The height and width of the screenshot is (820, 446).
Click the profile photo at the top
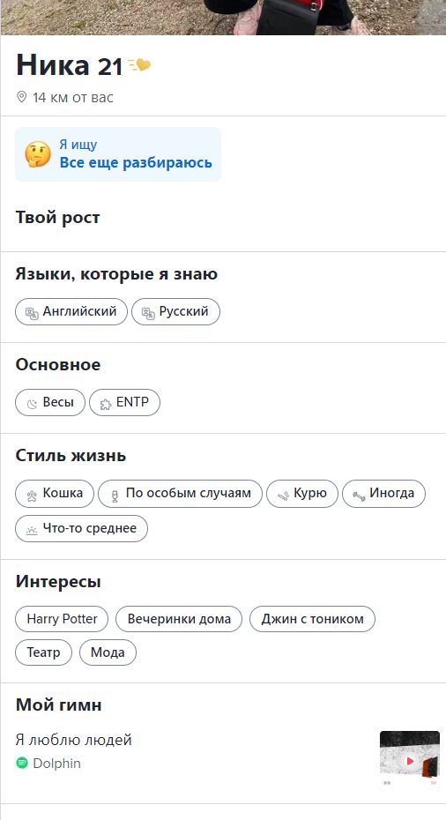pyautogui.click(x=223, y=18)
